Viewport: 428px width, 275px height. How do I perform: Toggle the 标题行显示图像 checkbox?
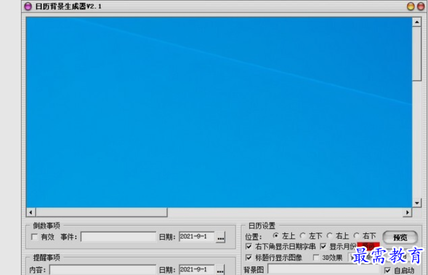click(249, 257)
